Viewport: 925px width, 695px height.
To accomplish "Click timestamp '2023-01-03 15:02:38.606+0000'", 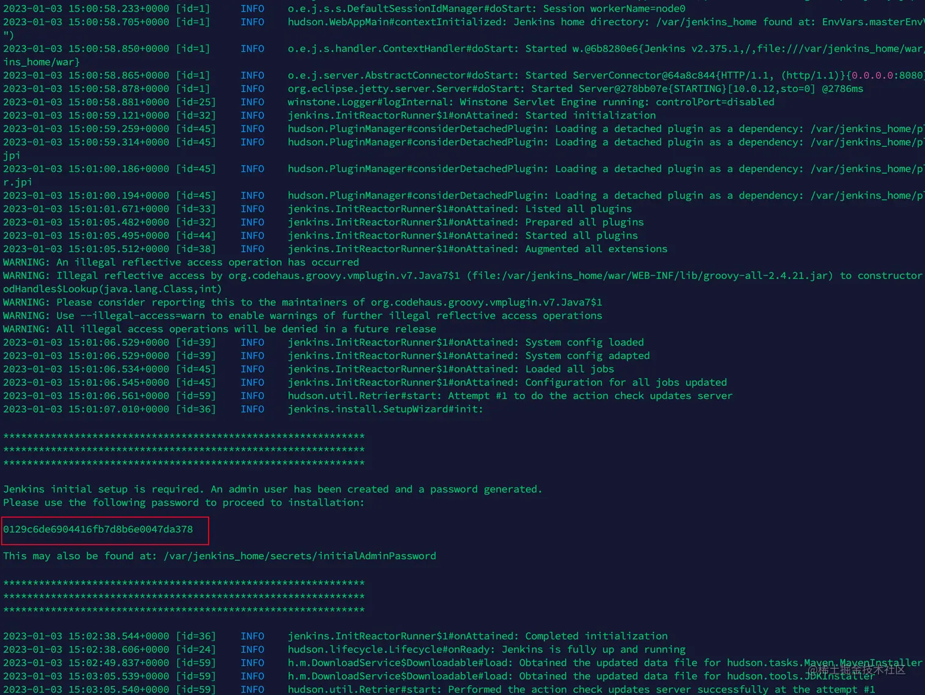I will [x=86, y=650].
